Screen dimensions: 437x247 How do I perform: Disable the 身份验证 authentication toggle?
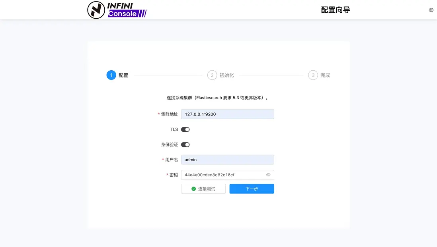point(185,144)
